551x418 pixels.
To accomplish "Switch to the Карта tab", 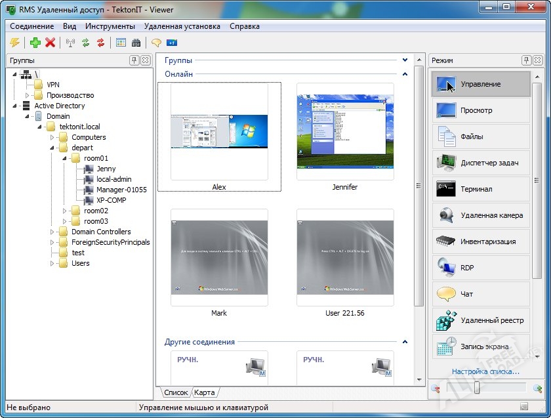I will point(205,392).
